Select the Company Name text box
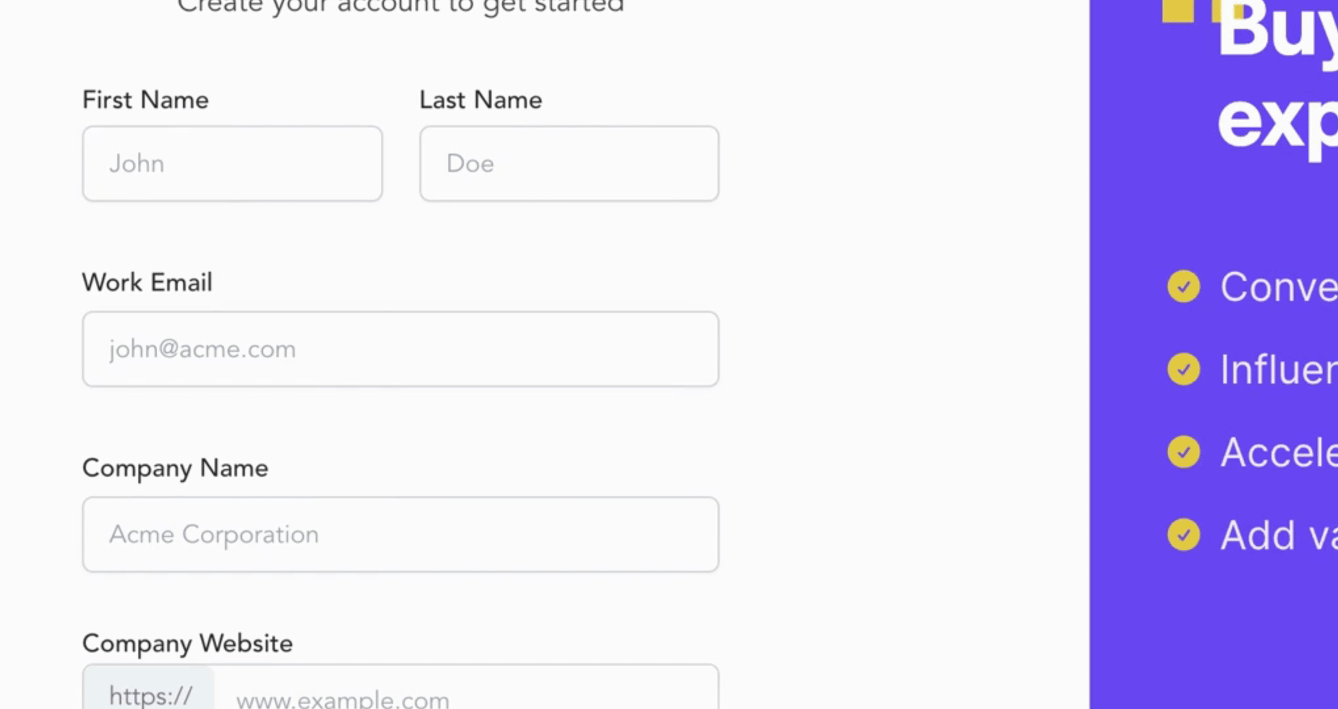The width and height of the screenshot is (1338, 709). 400,534
